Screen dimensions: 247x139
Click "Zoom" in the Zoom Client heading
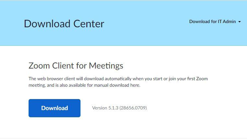(x=39, y=66)
